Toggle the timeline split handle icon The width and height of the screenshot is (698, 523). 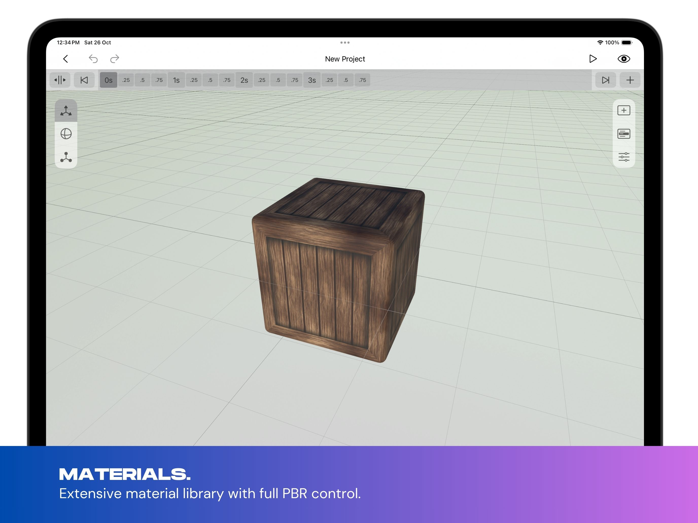(x=60, y=80)
